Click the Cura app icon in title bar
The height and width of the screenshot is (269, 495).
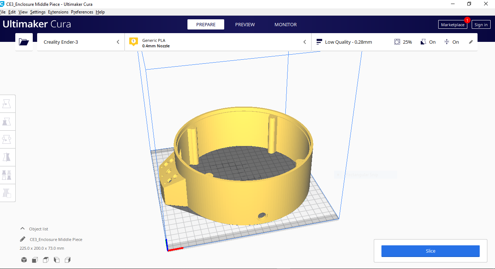click(3, 4)
